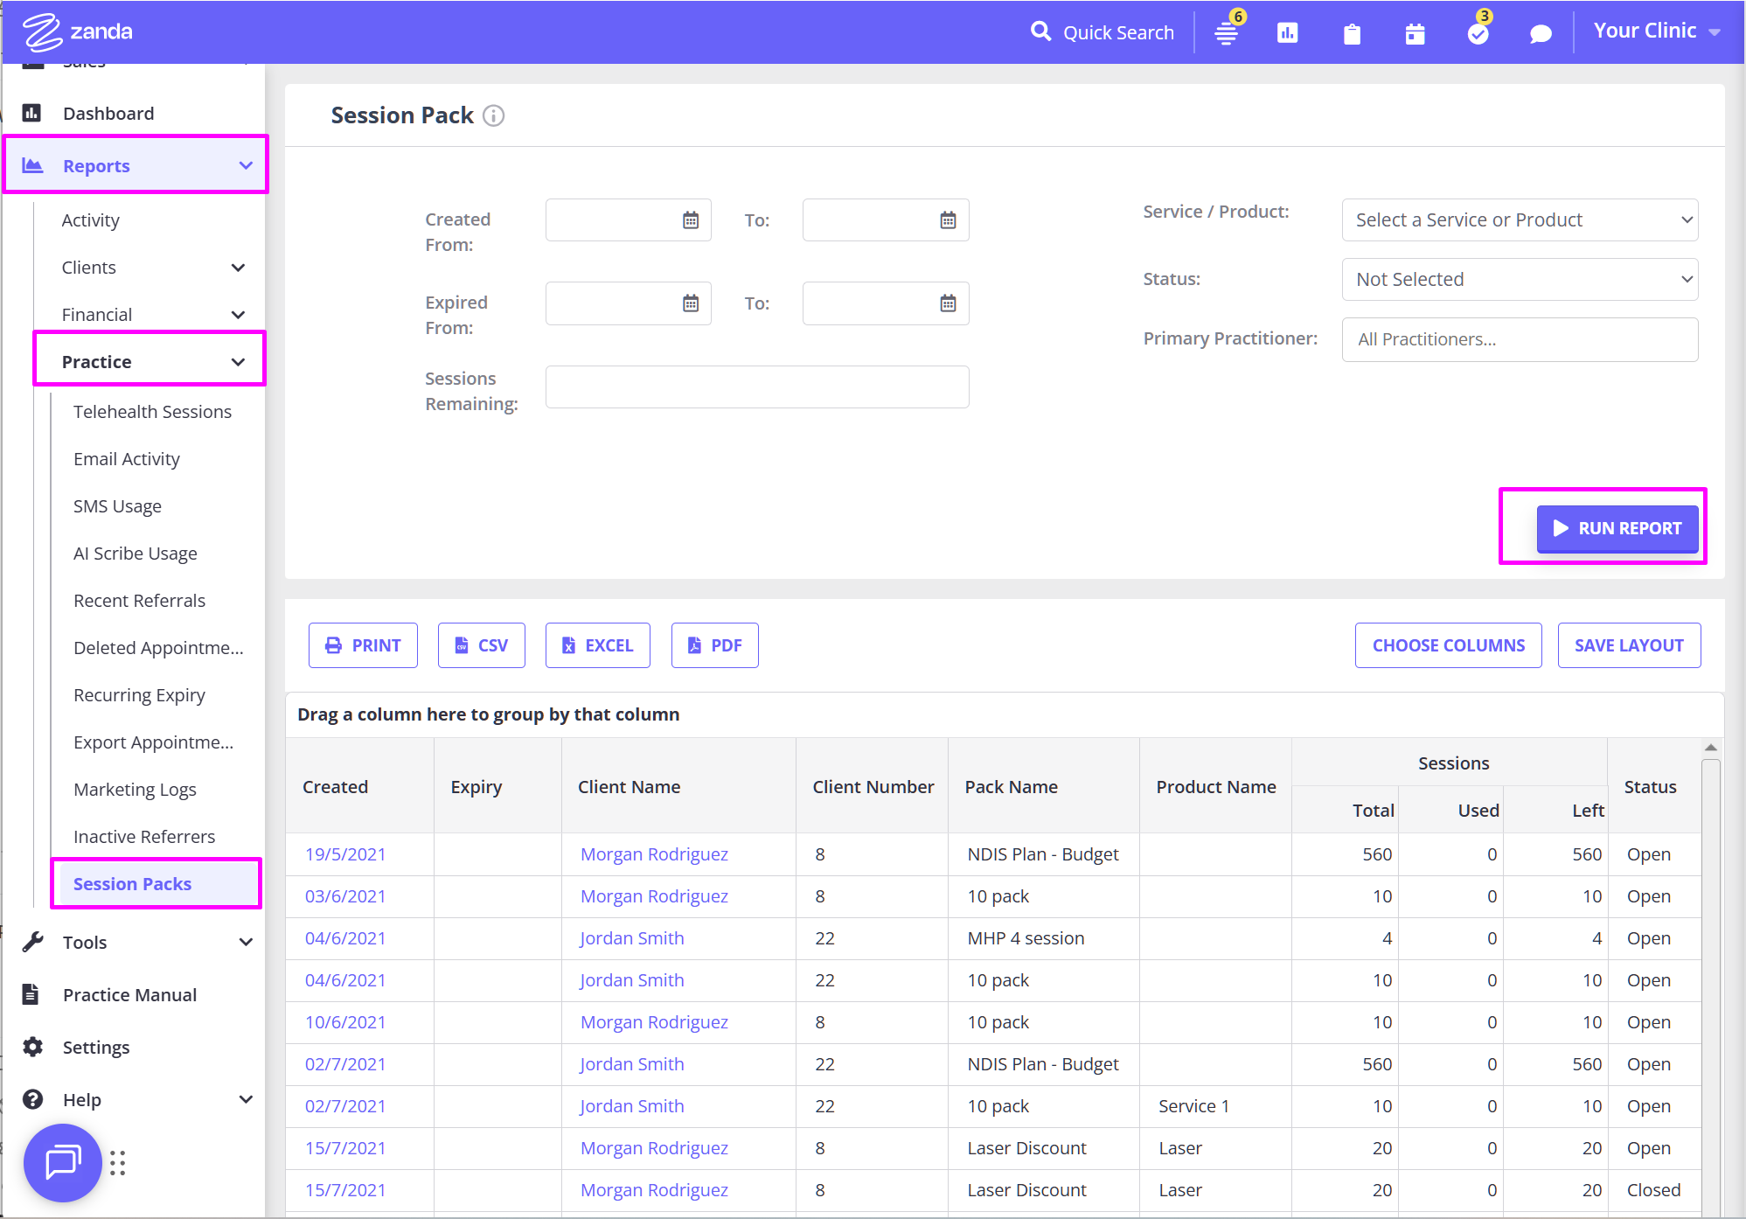Image resolution: width=1746 pixels, height=1219 pixels.
Task: Export the report to Excel
Action: [x=597, y=645]
